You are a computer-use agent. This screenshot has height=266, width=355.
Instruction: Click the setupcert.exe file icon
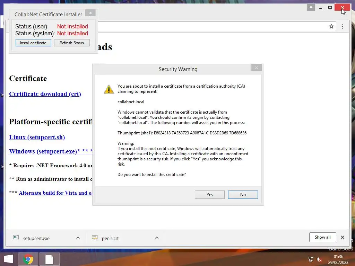click(x=16, y=237)
